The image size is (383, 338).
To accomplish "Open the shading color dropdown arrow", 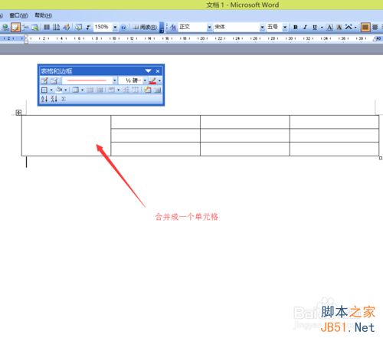I will point(66,90).
